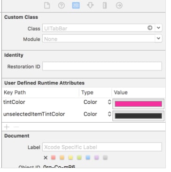Open the File inspector tab

47,6
